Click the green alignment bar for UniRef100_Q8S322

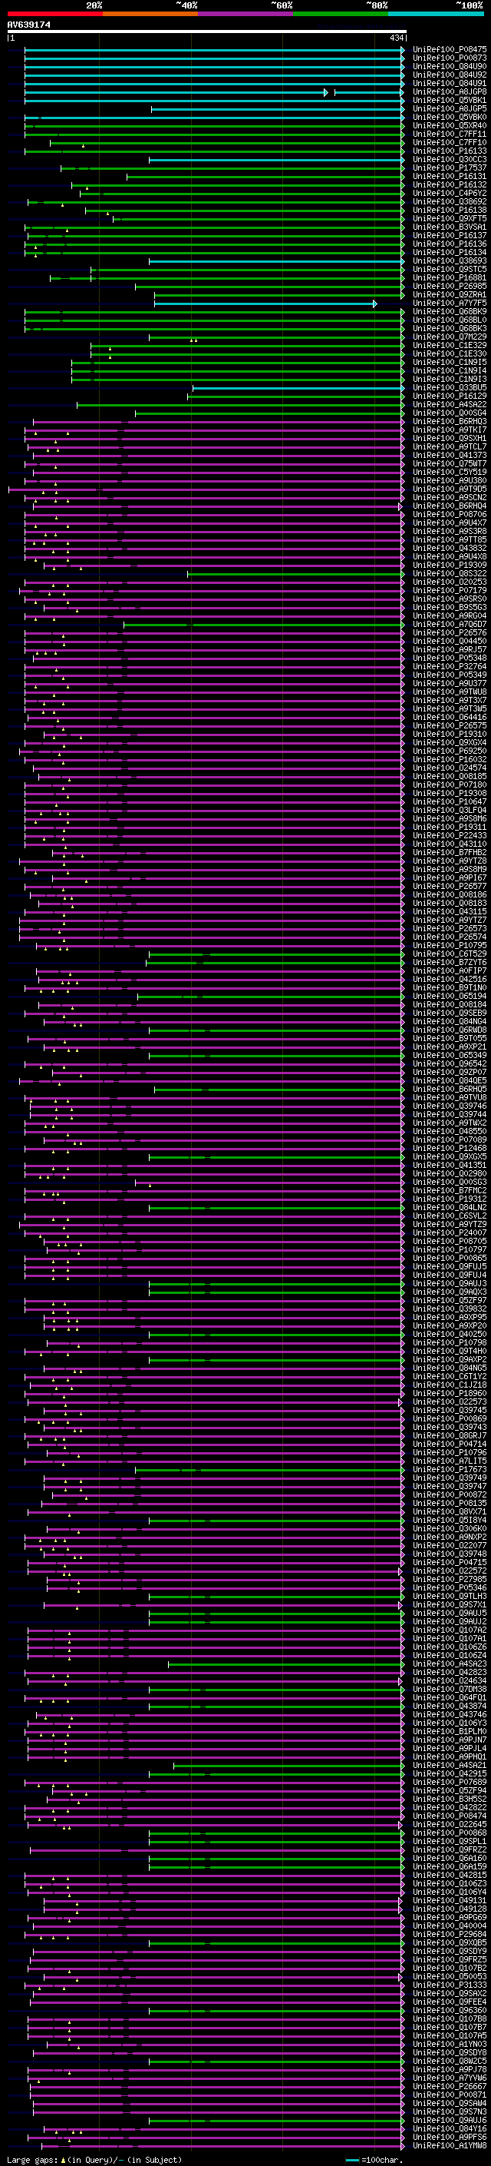click(x=295, y=573)
